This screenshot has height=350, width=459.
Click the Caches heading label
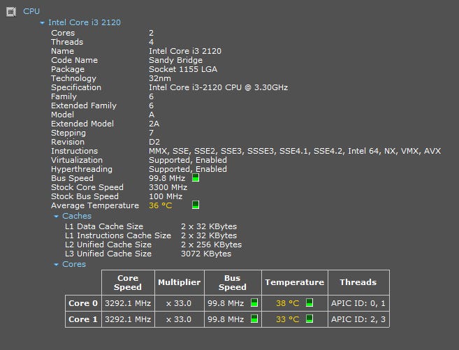[x=77, y=216]
